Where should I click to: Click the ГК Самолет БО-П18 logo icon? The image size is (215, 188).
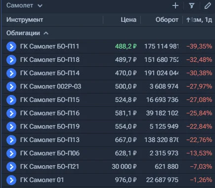pyautogui.click(x=11, y=60)
